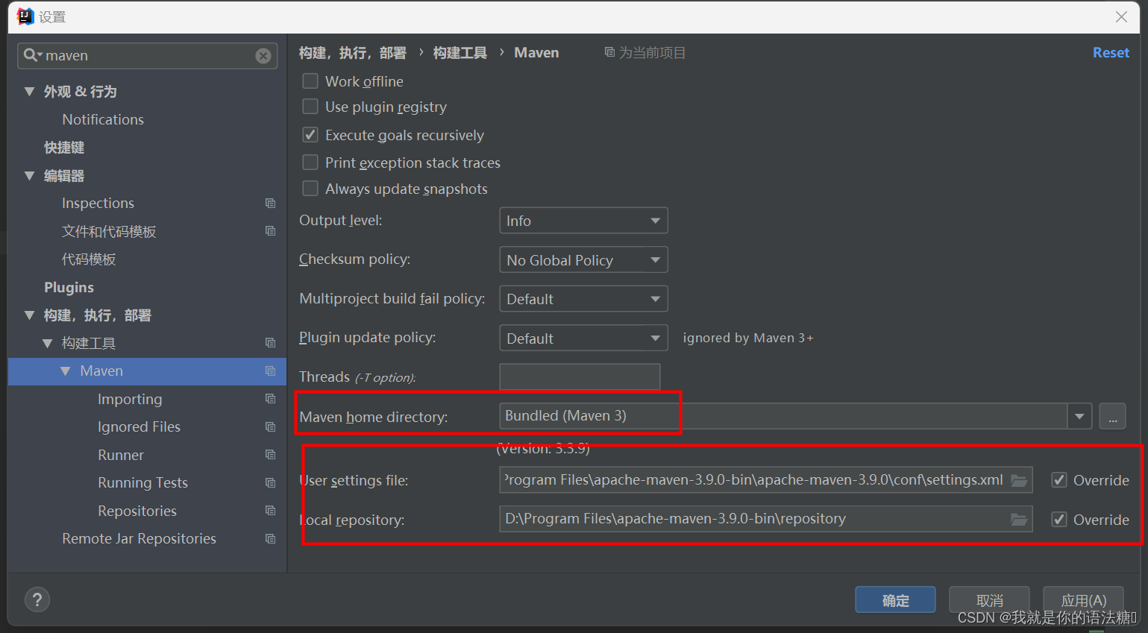Browse folder for User settings file
1148x633 pixels.
[1019, 480]
